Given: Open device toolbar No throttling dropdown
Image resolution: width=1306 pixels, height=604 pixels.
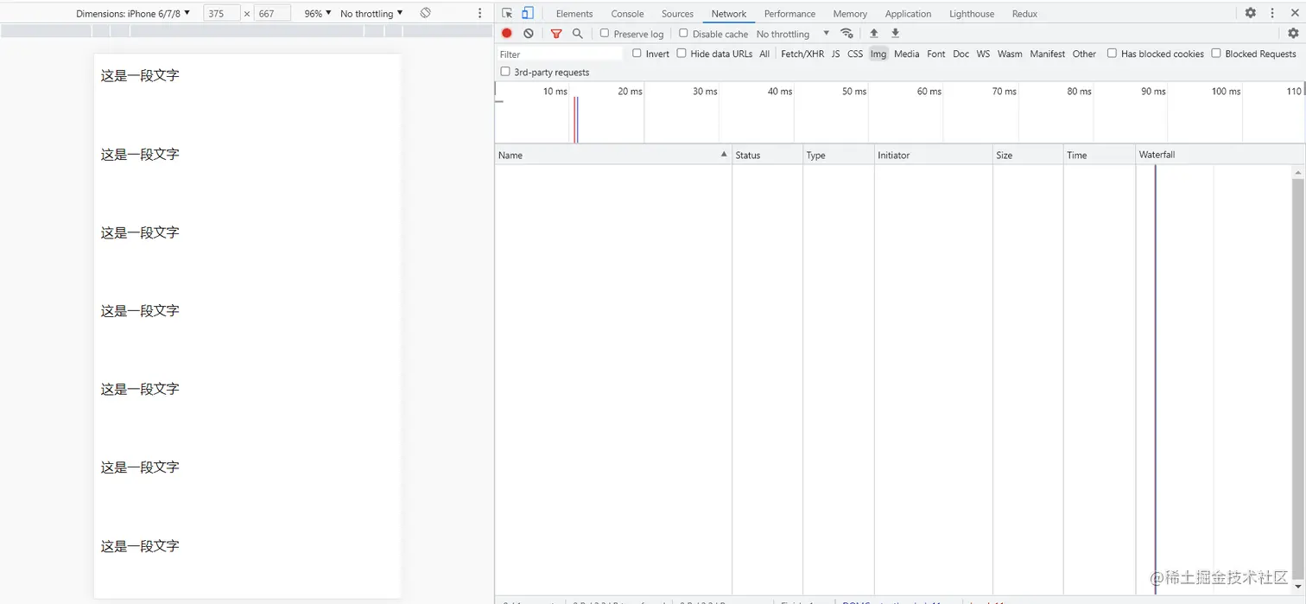Looking at the screenshot, I should pos(371,14).
